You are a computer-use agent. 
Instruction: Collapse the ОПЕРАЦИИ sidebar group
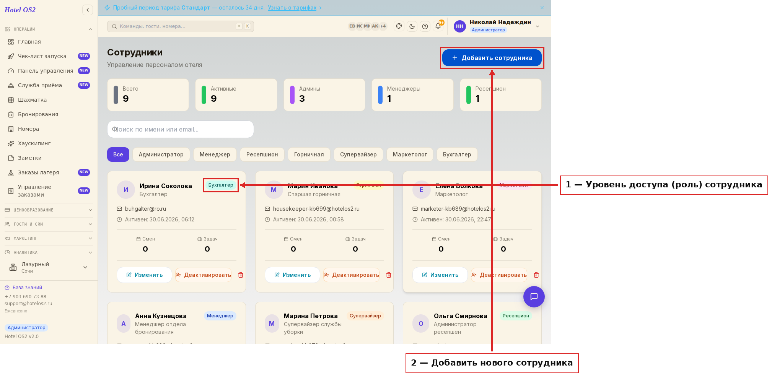pos(49,29)
